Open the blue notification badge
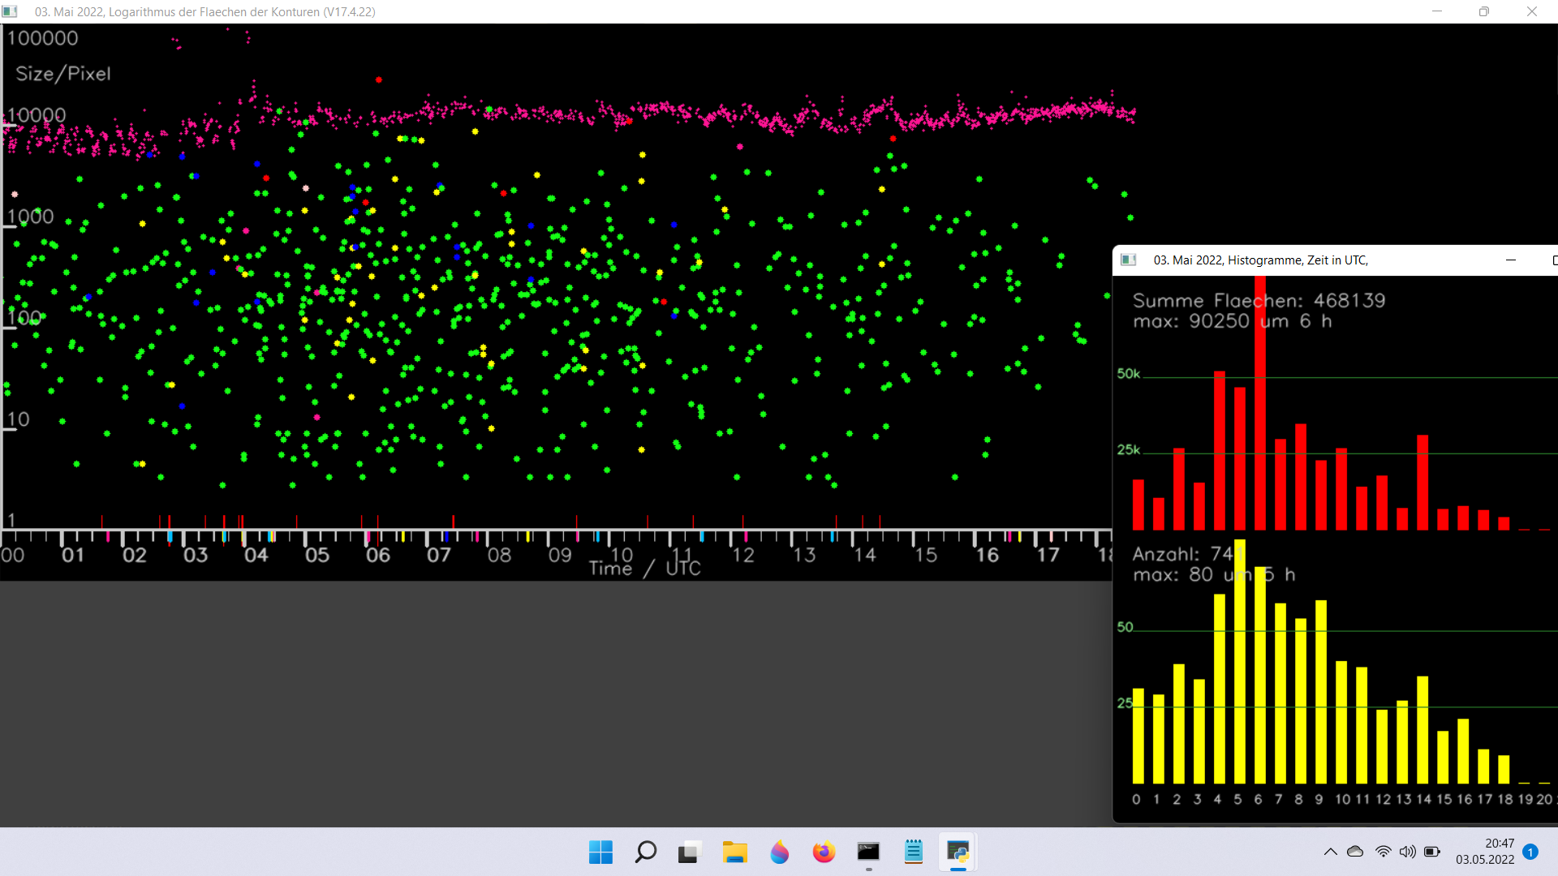Screen dimensions: 1558x876 pyautogui.click(x=1530, y=852)
